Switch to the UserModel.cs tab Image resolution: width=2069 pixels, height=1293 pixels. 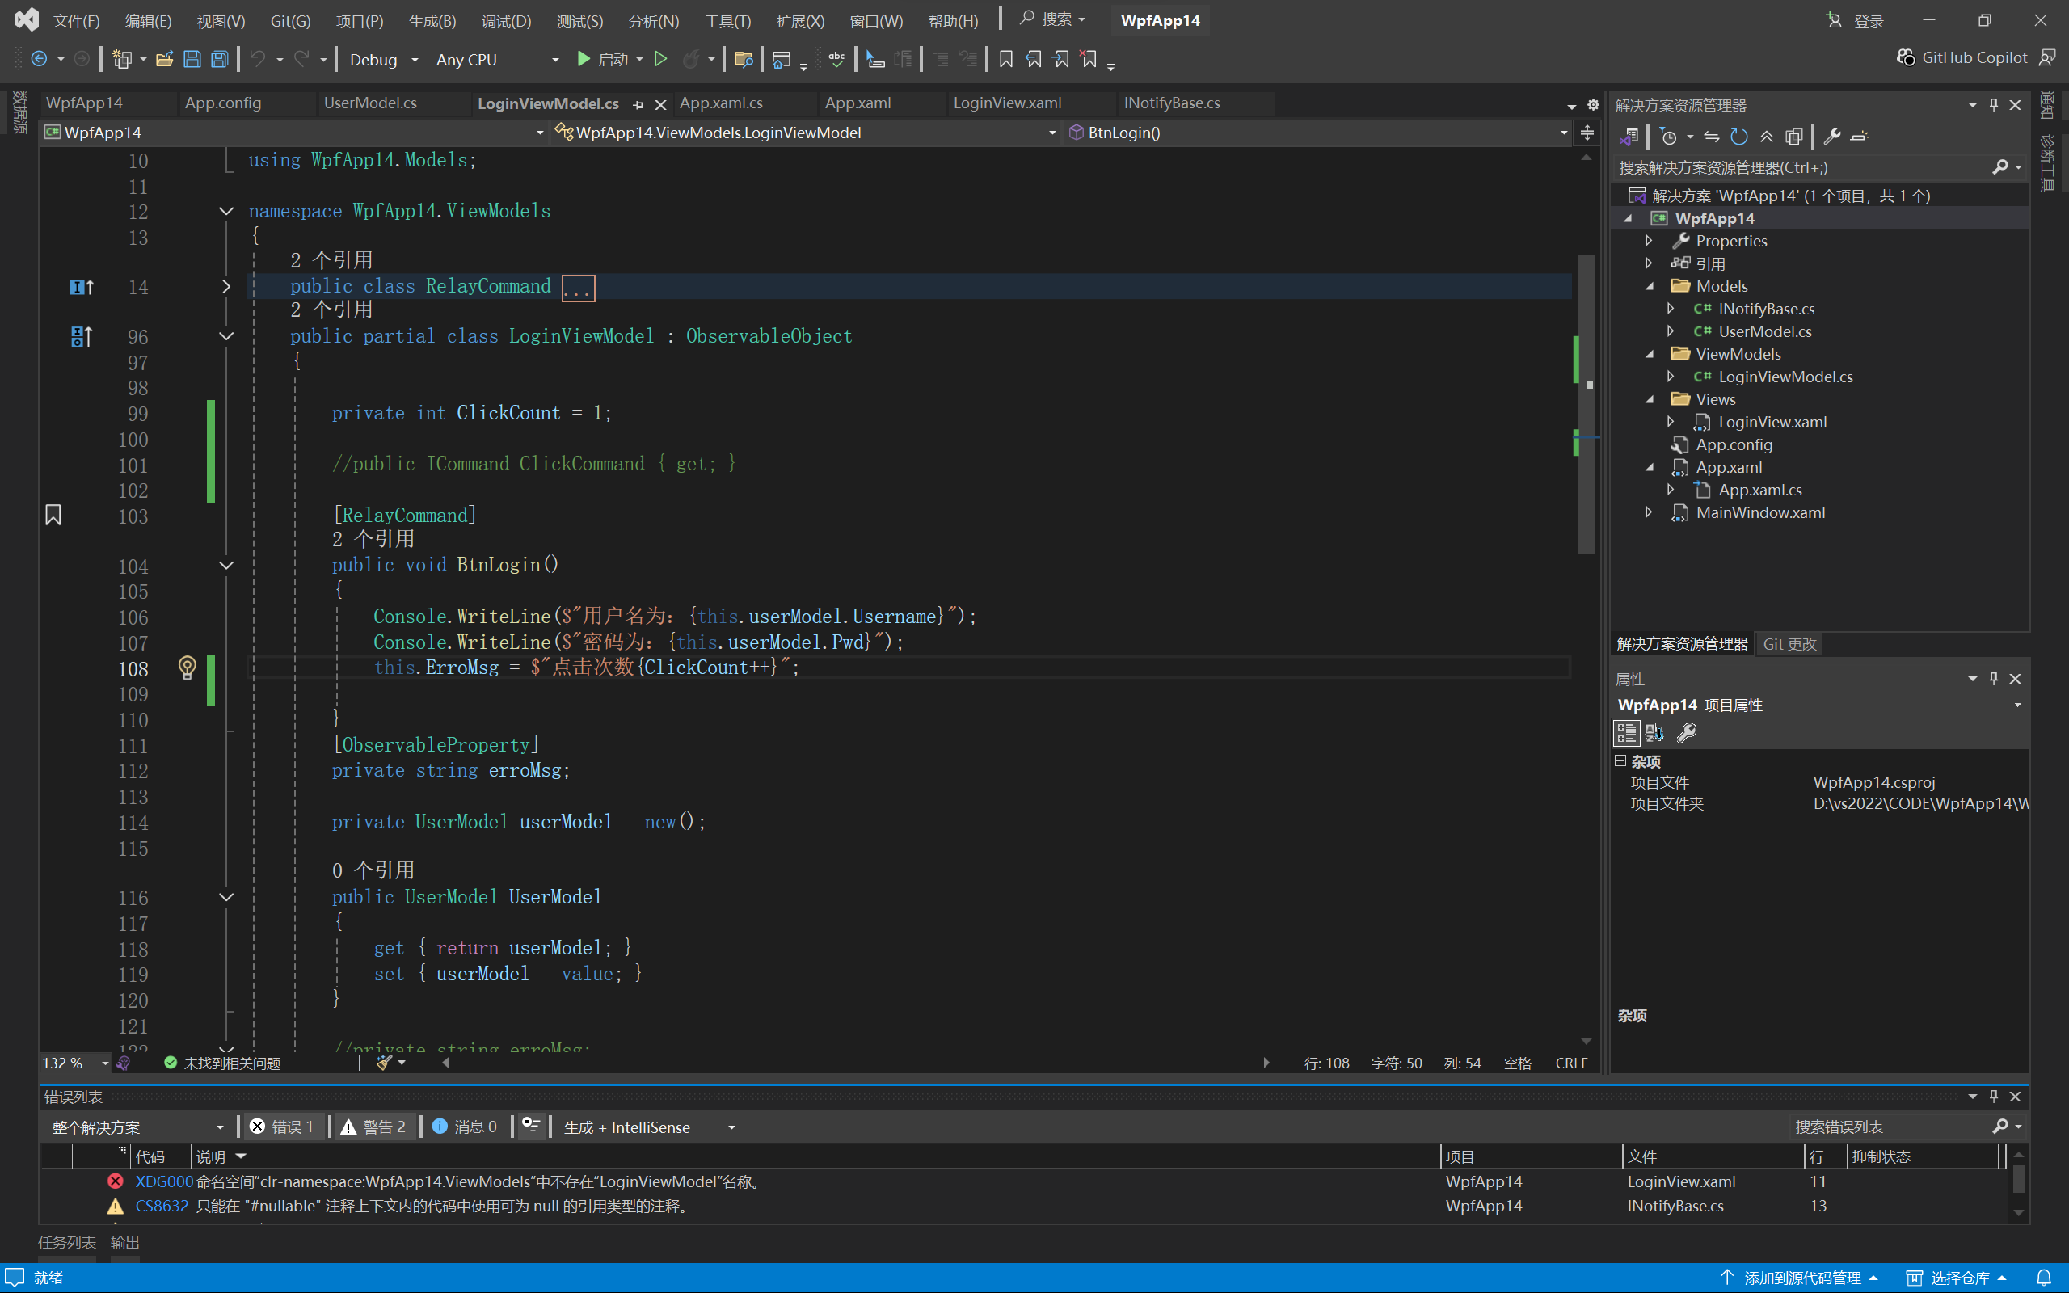pyautogui.click(x=370, y=103)
